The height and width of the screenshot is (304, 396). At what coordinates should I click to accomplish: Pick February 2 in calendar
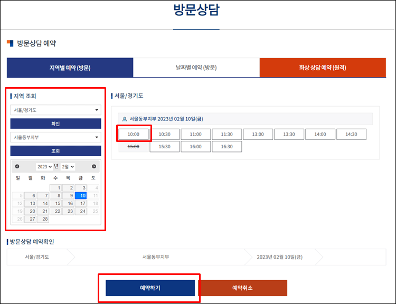pyautogui.click(x=68, y=188)
